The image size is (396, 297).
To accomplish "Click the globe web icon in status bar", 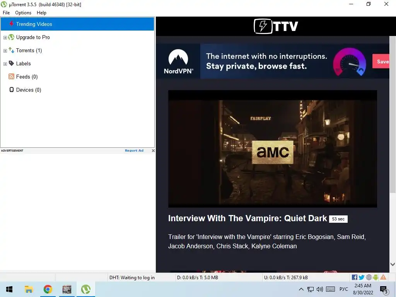I will coord(369,277).
